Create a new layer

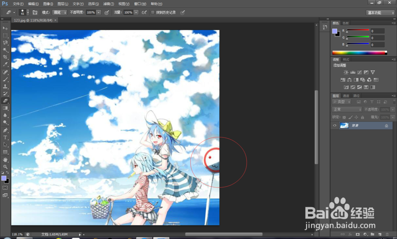point(380,235)
